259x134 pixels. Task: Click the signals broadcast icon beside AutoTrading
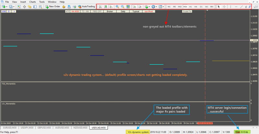(74, 7)
